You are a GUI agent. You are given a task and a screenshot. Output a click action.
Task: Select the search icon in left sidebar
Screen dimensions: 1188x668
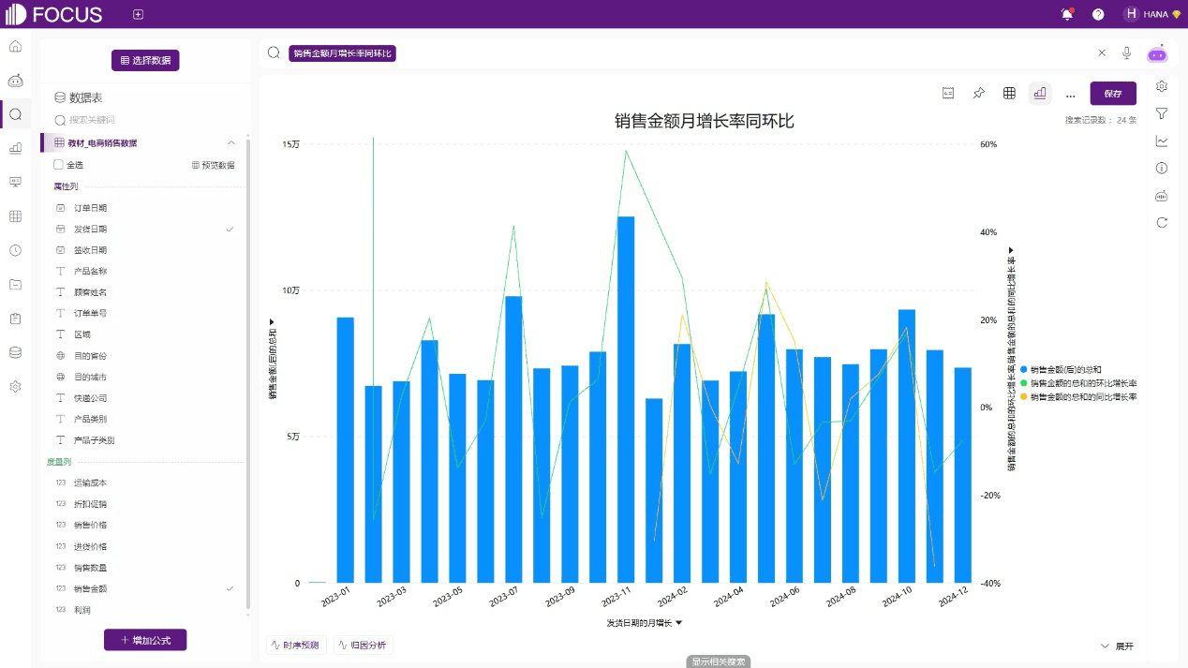point(15,114)
